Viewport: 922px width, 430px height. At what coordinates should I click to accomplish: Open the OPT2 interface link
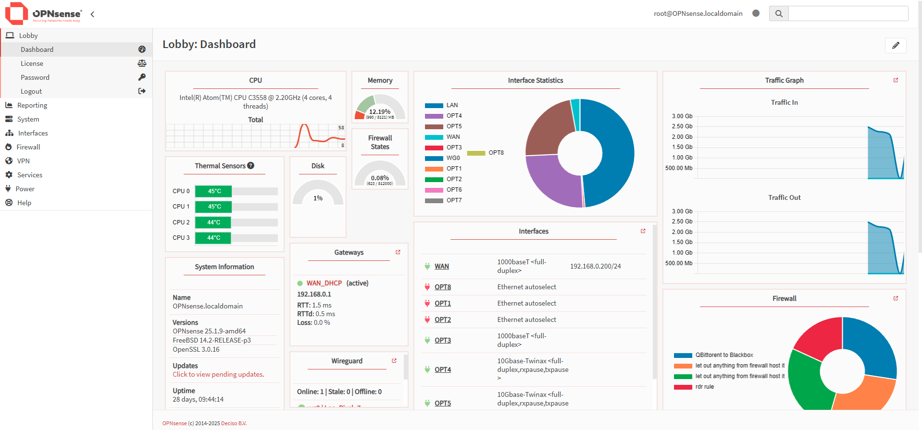(x=443, y=319)
